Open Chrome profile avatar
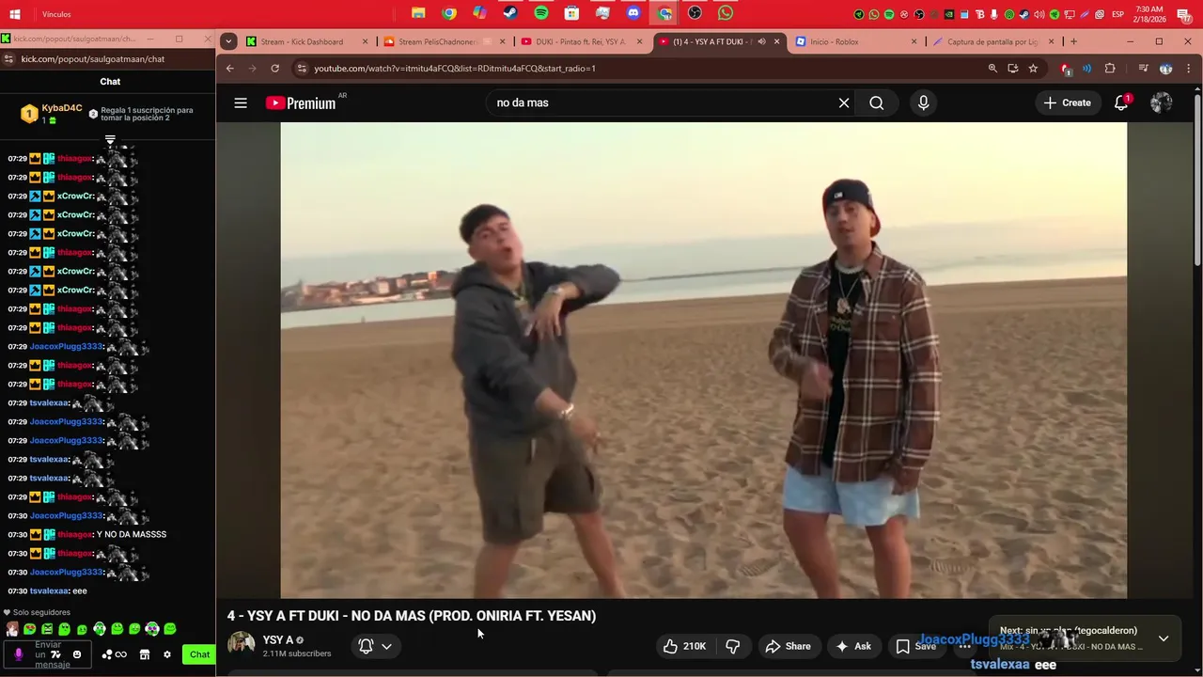The image size is (1203, 677). [x=1165, y=69]
